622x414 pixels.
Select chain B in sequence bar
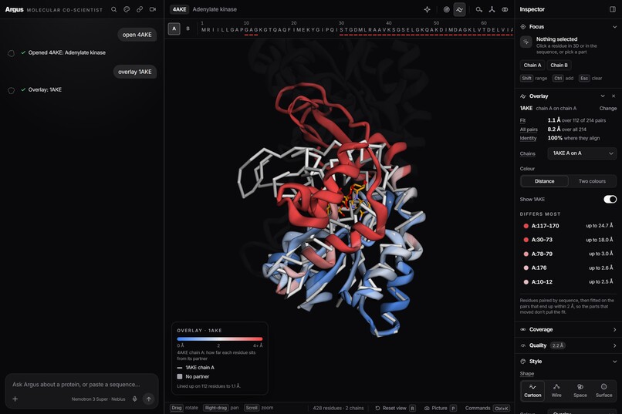coord(188,29)
